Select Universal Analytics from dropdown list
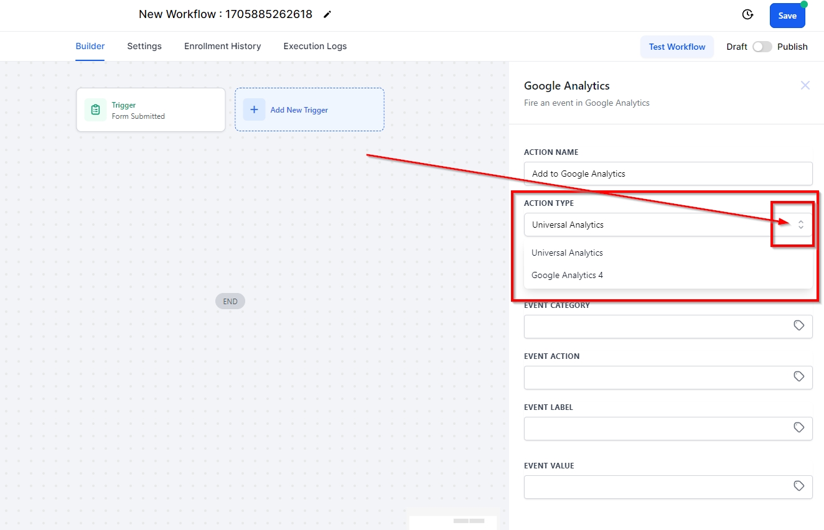The image size is (824, 530). point(567,253)
